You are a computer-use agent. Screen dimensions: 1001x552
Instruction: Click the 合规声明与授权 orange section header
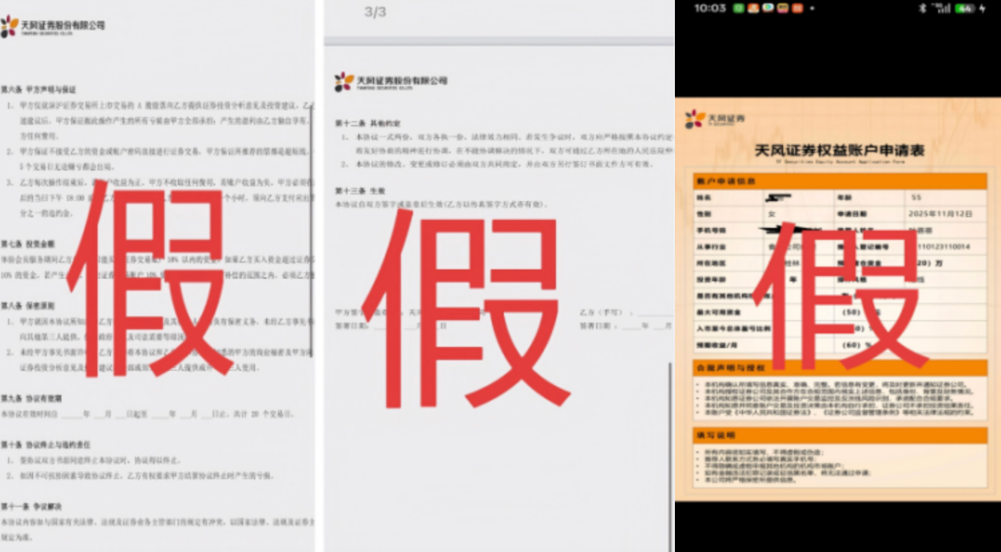pos(839,368)
